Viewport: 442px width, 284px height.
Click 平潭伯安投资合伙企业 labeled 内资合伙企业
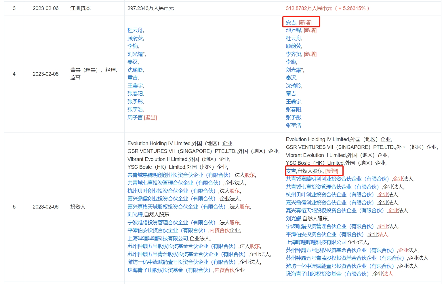pos(166,230)
